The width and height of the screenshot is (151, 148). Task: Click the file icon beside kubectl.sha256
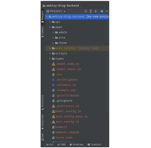tap(53, 132)
